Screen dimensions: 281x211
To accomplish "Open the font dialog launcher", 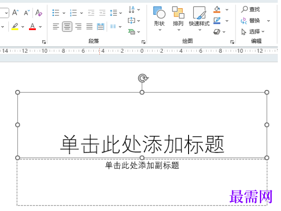I will [44, 42].
